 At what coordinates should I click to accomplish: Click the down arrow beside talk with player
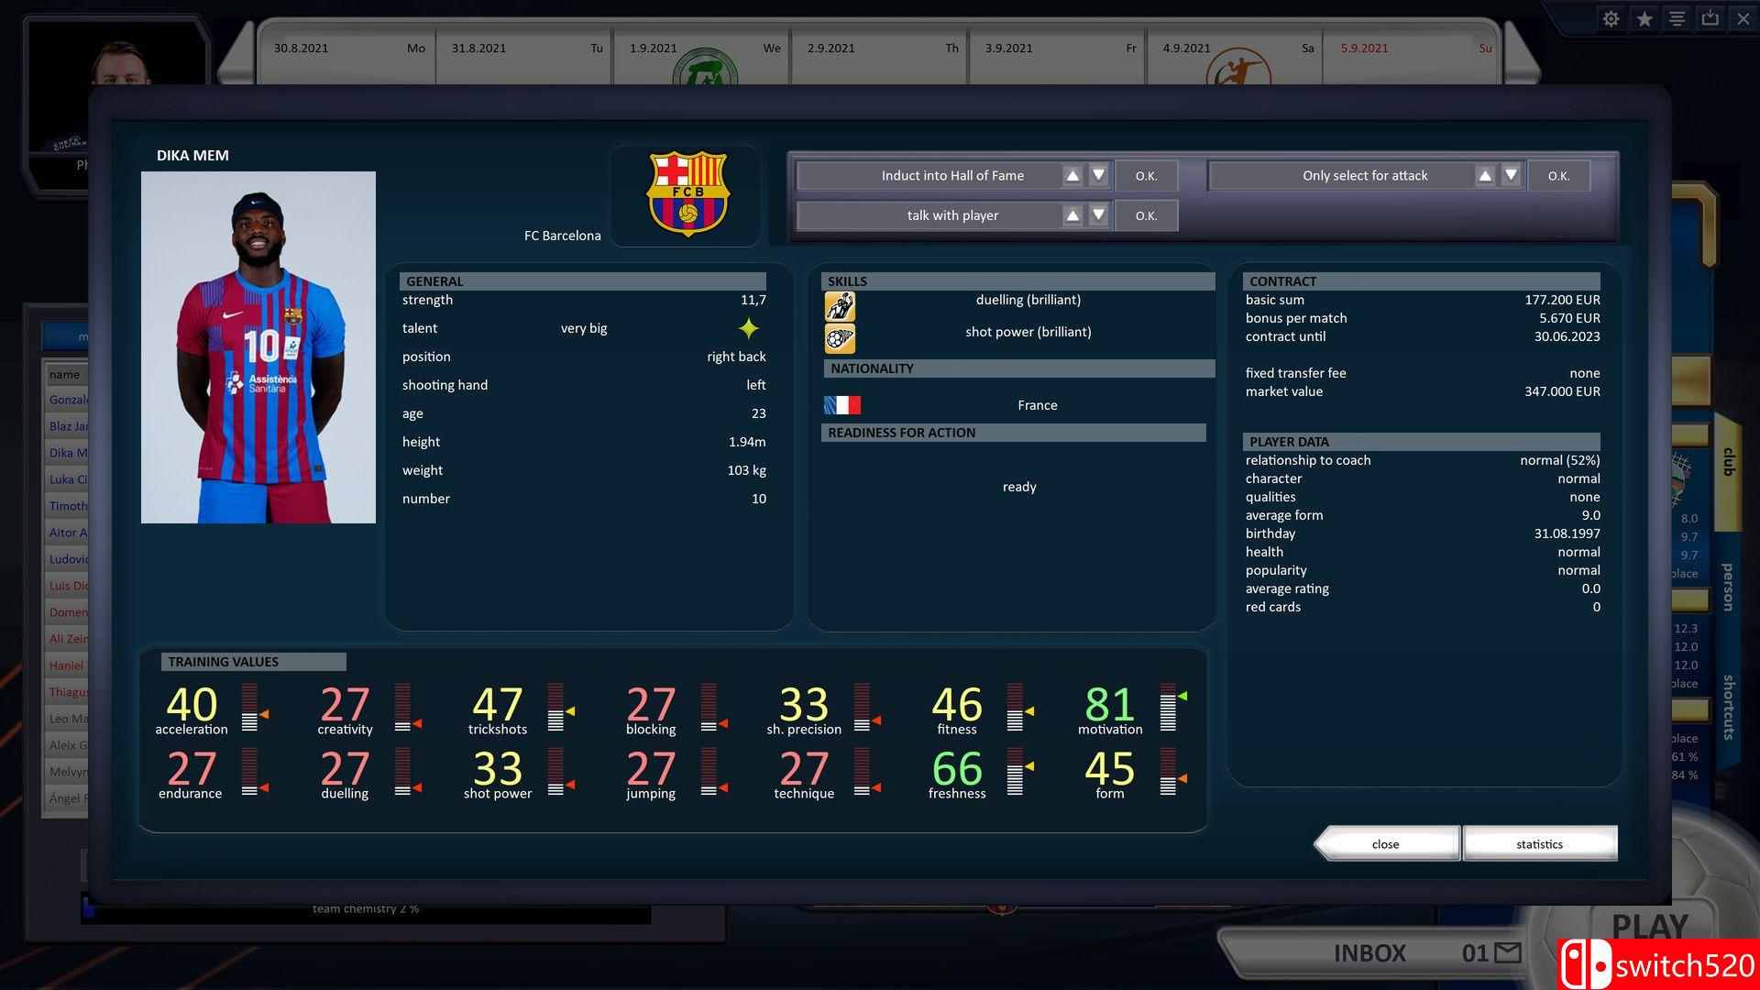click(1098, 215)
